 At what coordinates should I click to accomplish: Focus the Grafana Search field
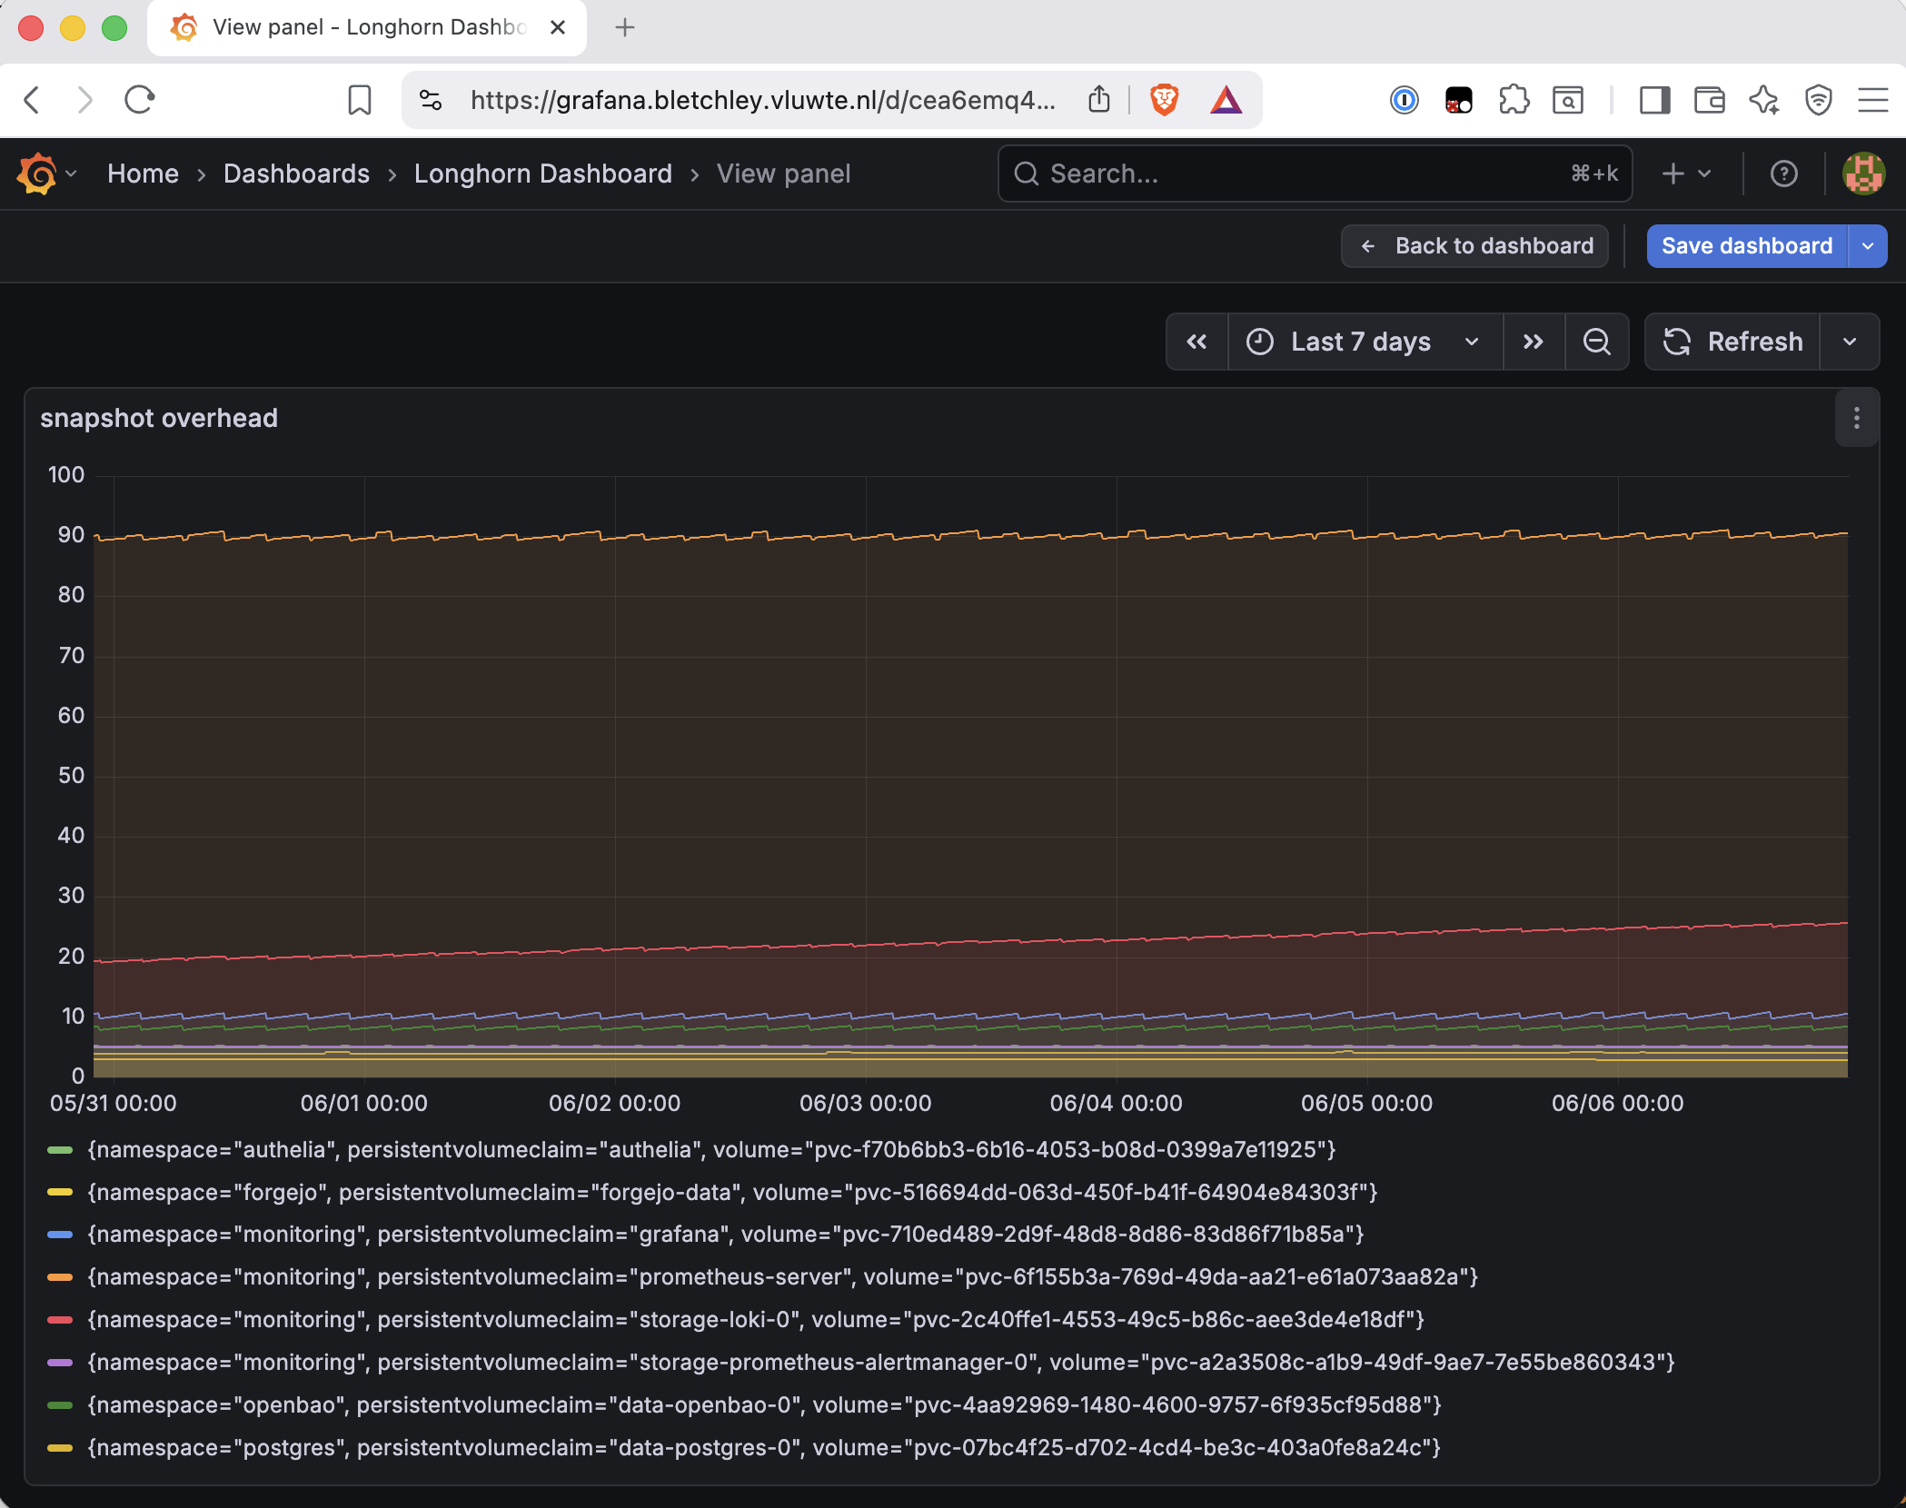pyautogui.click(x=1315, y=174)
